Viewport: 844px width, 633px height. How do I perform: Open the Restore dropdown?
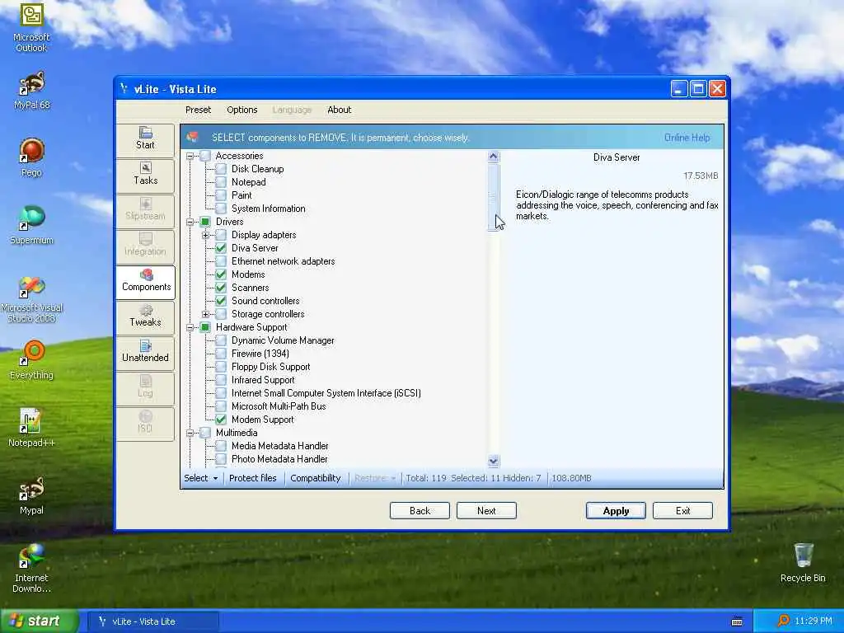375,478
